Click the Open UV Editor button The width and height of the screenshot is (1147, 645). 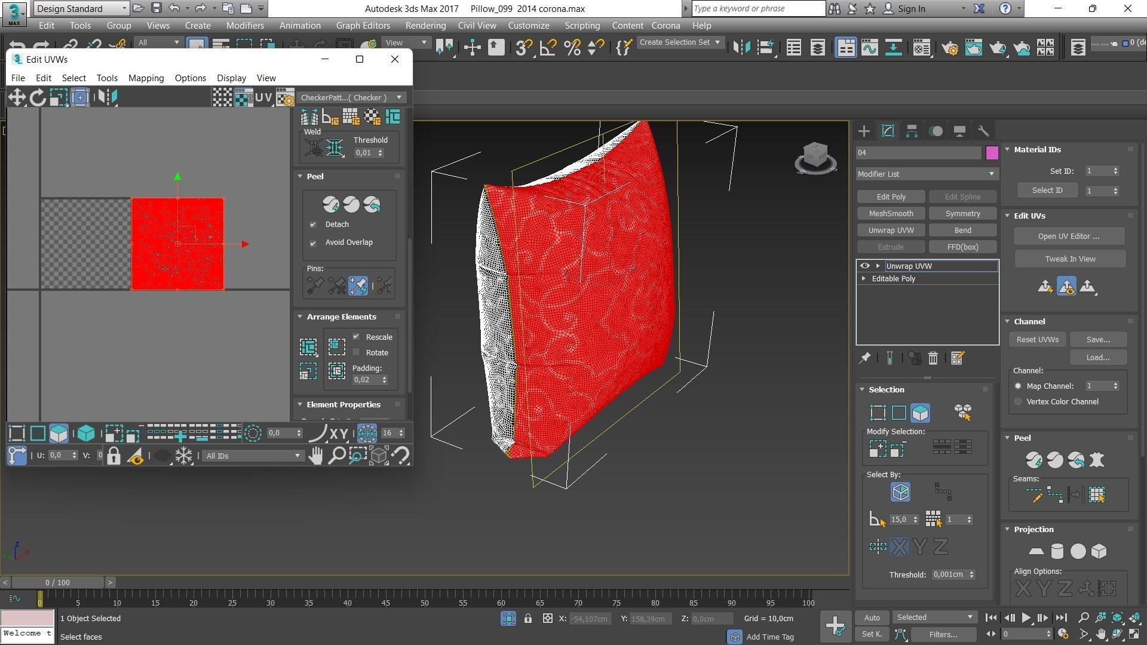1068,236
